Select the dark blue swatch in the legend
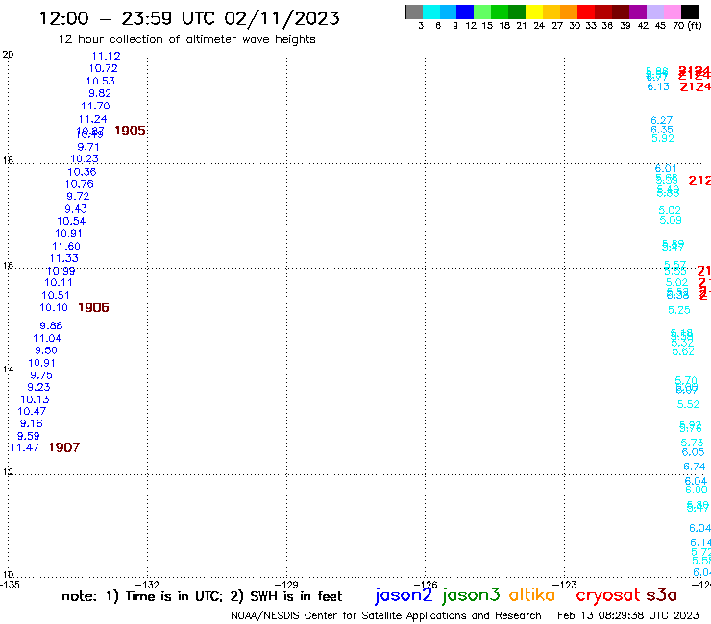 click(465, 12)
